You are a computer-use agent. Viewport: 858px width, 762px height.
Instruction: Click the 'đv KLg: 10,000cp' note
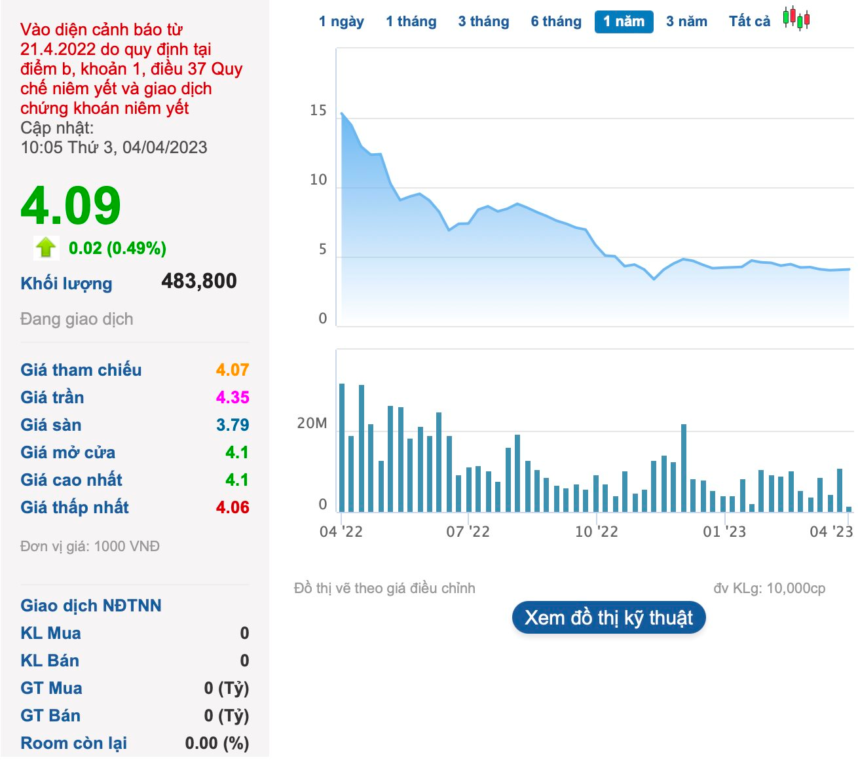coord(770,588)
